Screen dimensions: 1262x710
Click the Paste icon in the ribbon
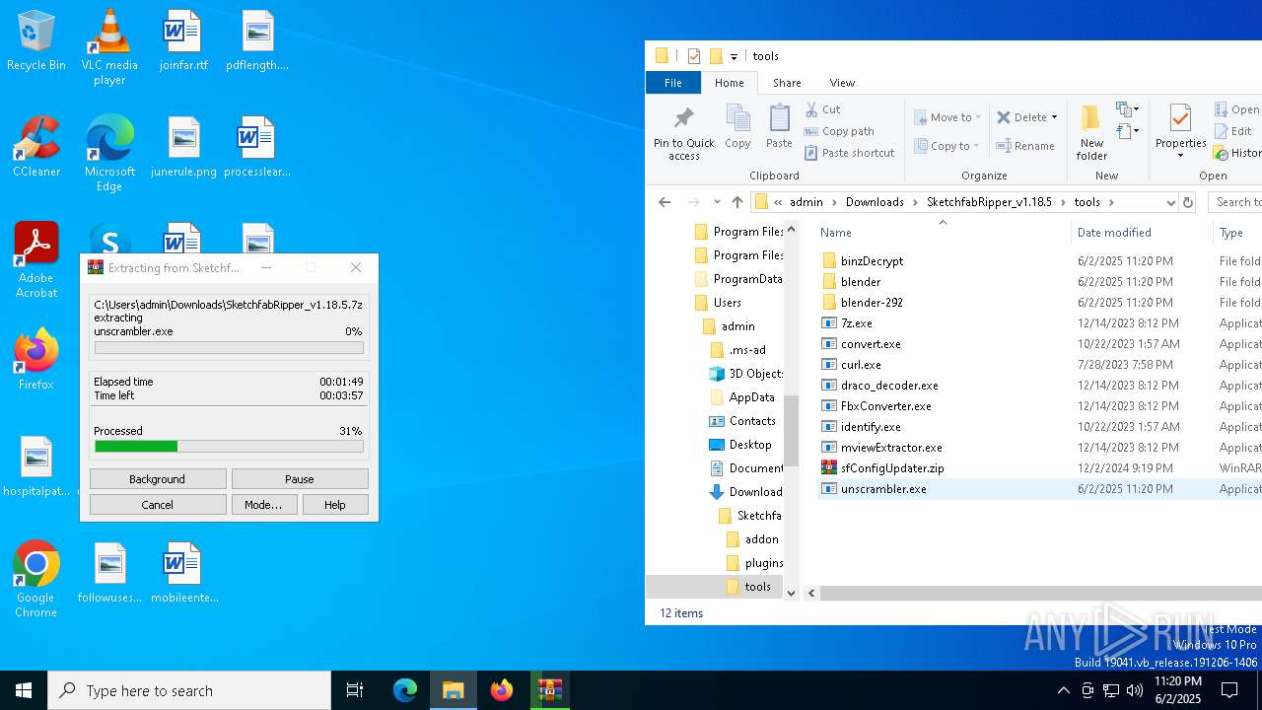pyautogui.click(x=779, y=128)
